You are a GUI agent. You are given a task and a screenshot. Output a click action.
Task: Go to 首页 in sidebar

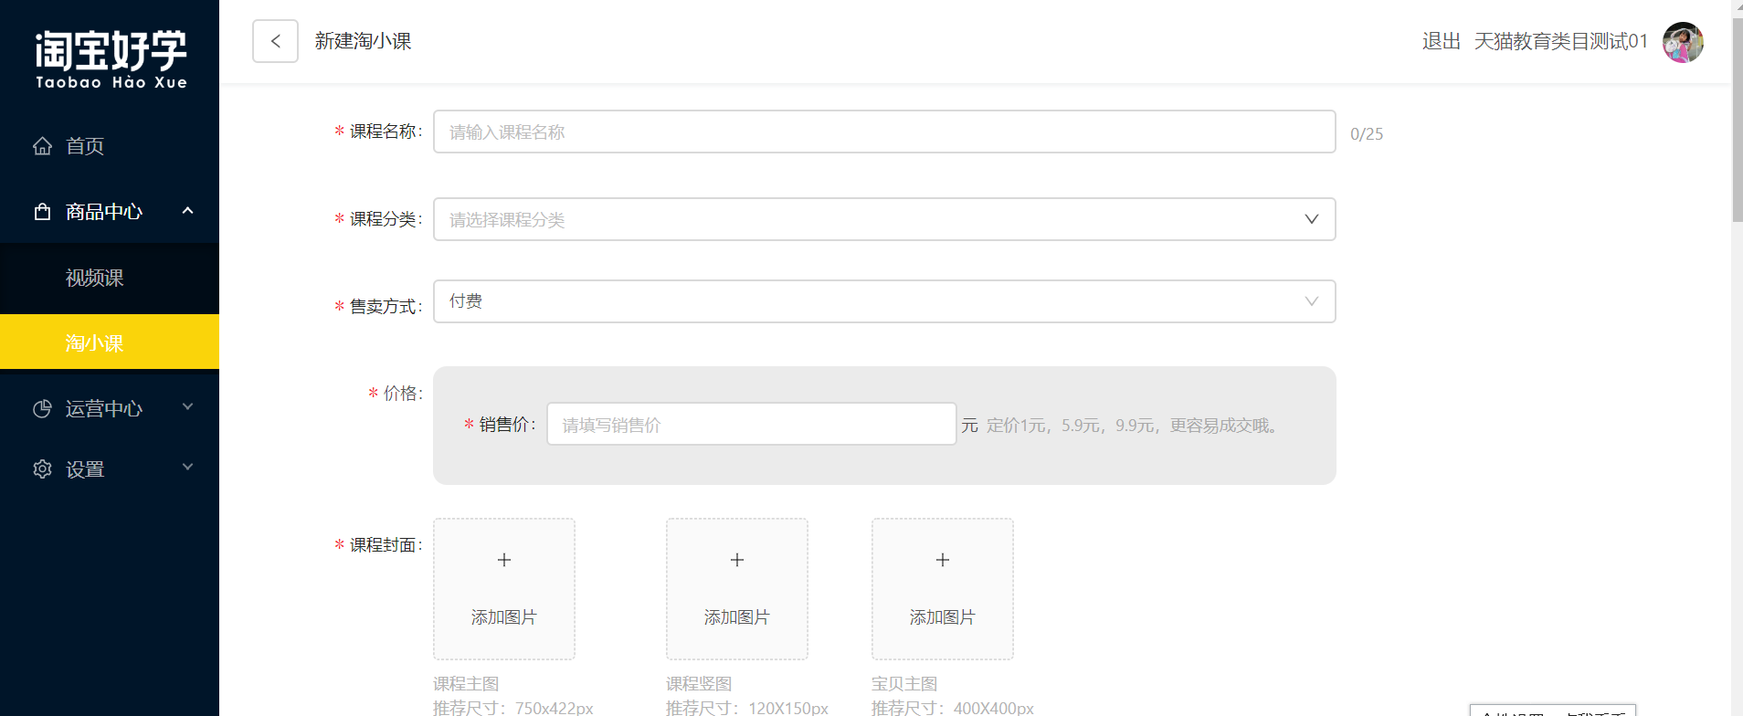pos(85,146)
